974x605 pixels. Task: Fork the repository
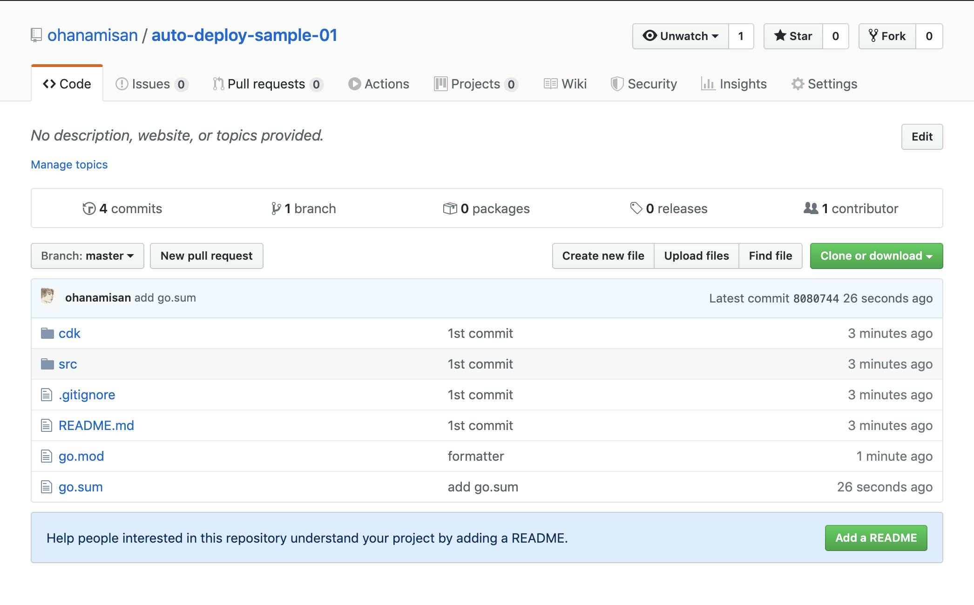[x=887, y=36]
